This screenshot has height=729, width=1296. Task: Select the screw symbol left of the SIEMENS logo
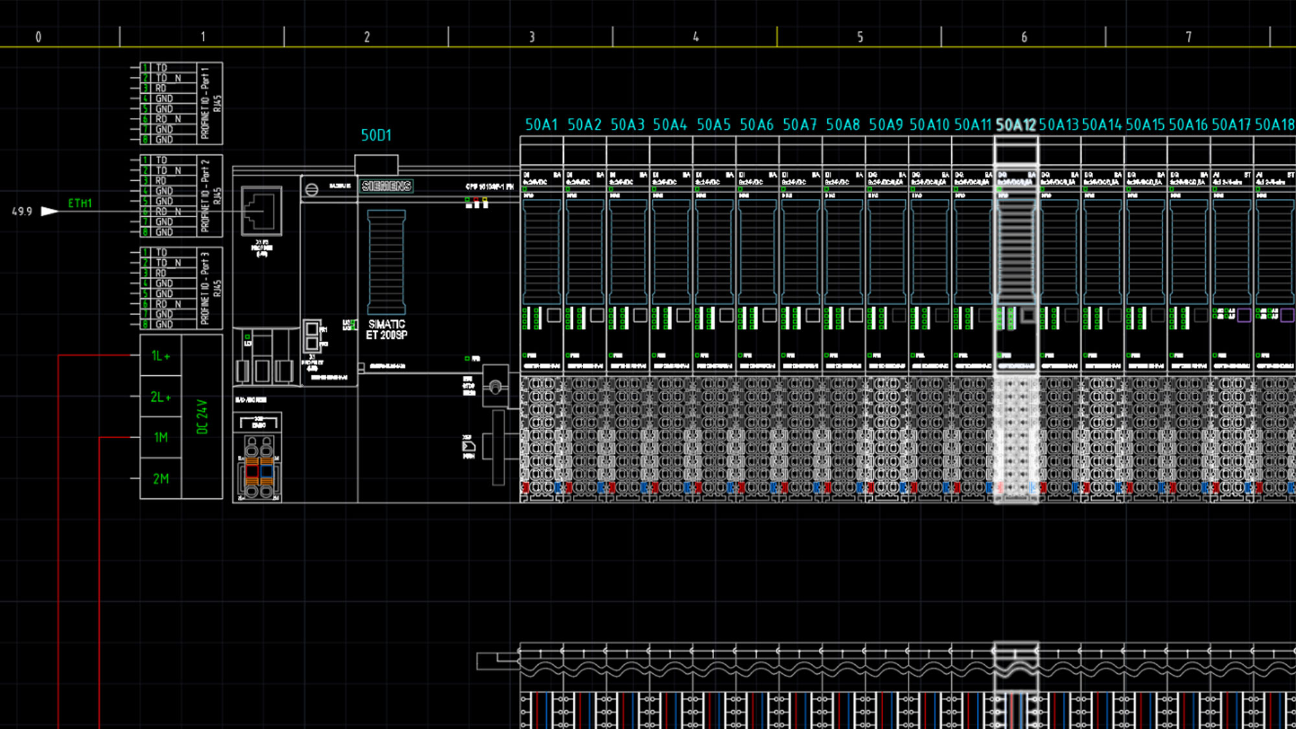pyautogui.click(x=312, y=189)
